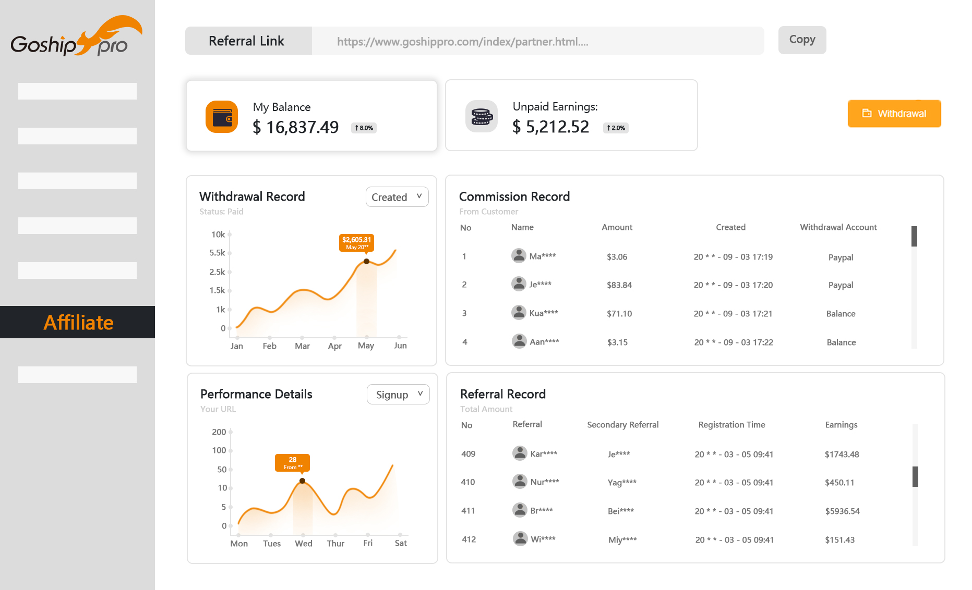Select the Affiliate sidebar menu item
972x590 pixels.
(78, 322)
